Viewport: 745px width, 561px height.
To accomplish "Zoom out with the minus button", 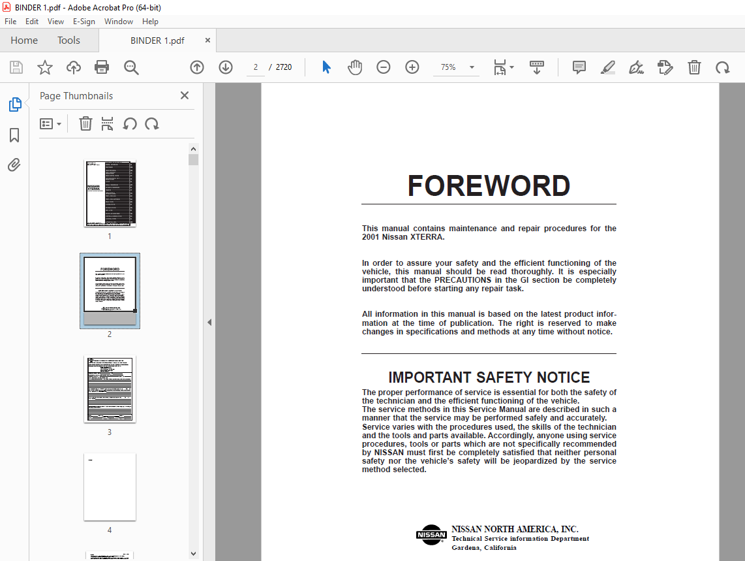I will (384, 67).
